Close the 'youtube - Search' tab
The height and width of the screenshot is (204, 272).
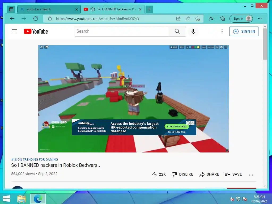click(76, 9)
